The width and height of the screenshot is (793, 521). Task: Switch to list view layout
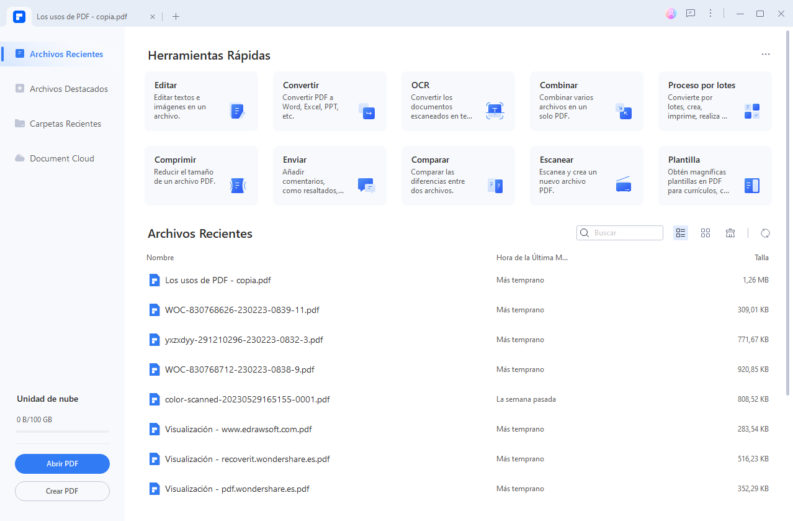681,233
